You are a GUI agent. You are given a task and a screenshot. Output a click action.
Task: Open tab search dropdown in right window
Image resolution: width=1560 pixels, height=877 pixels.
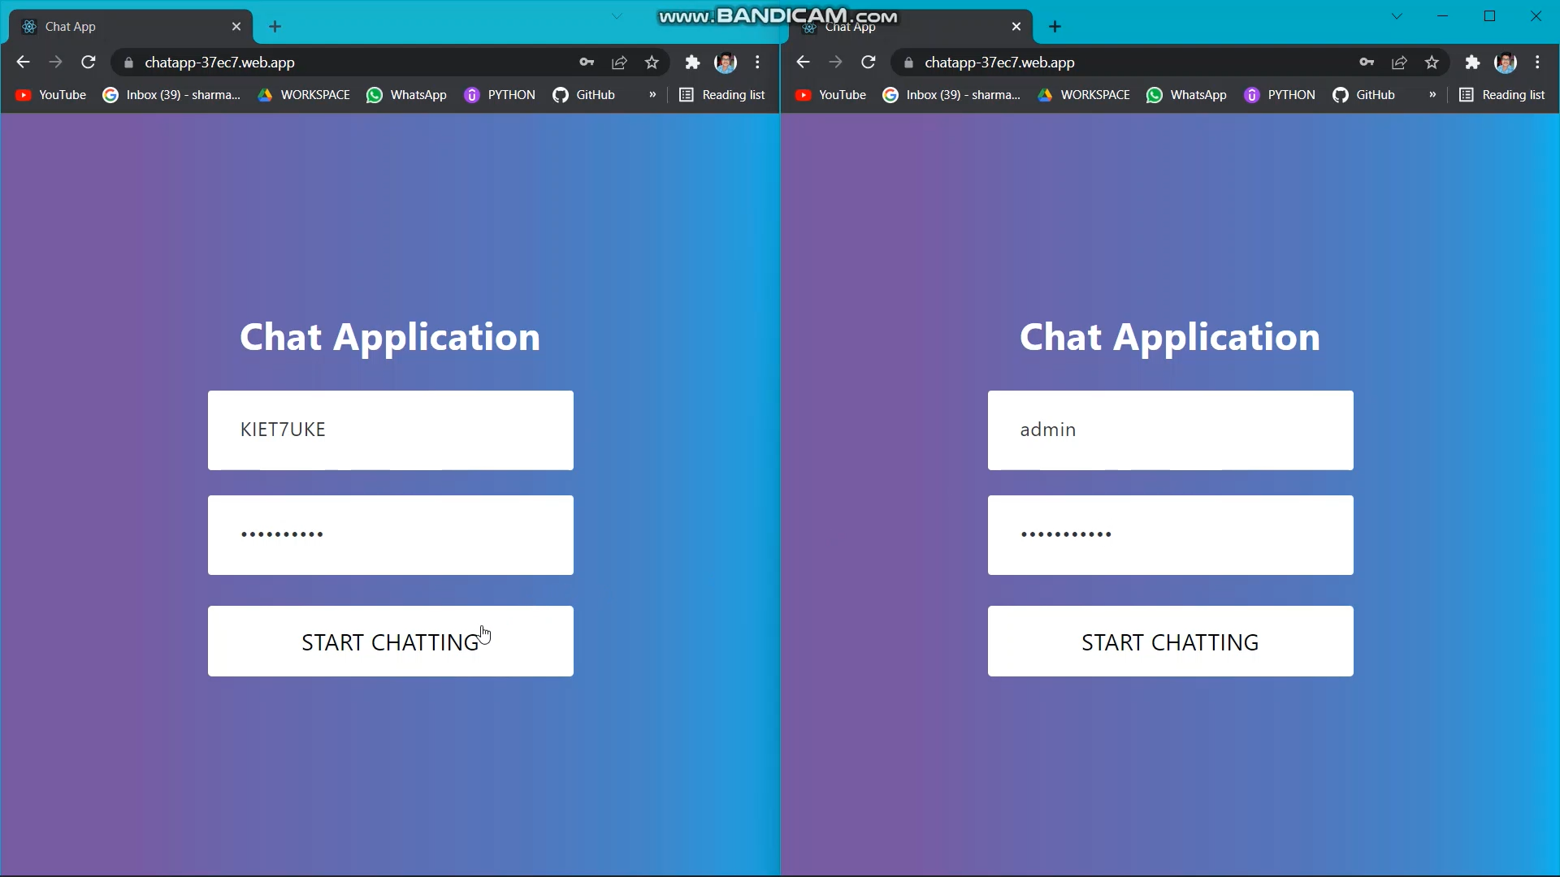pyautogui.click(x=1397, y=16)
